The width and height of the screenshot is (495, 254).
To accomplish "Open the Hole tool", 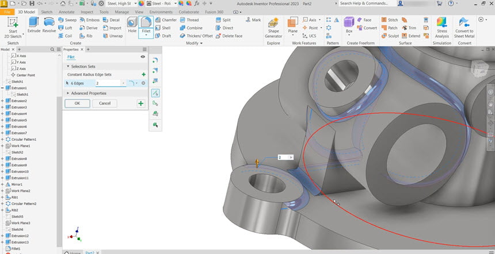I will [132, 25].
